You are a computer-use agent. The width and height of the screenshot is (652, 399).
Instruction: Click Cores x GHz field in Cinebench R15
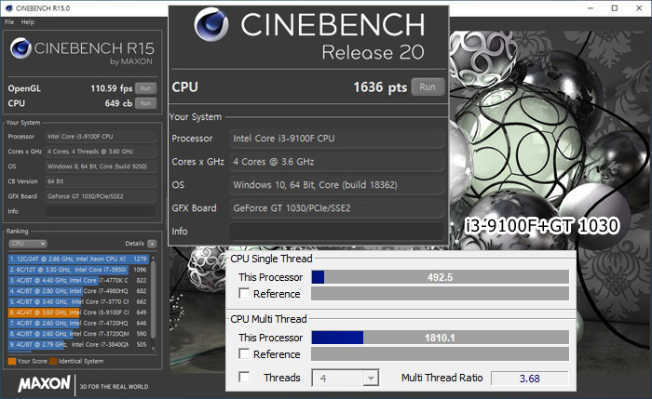coord(101,152)
